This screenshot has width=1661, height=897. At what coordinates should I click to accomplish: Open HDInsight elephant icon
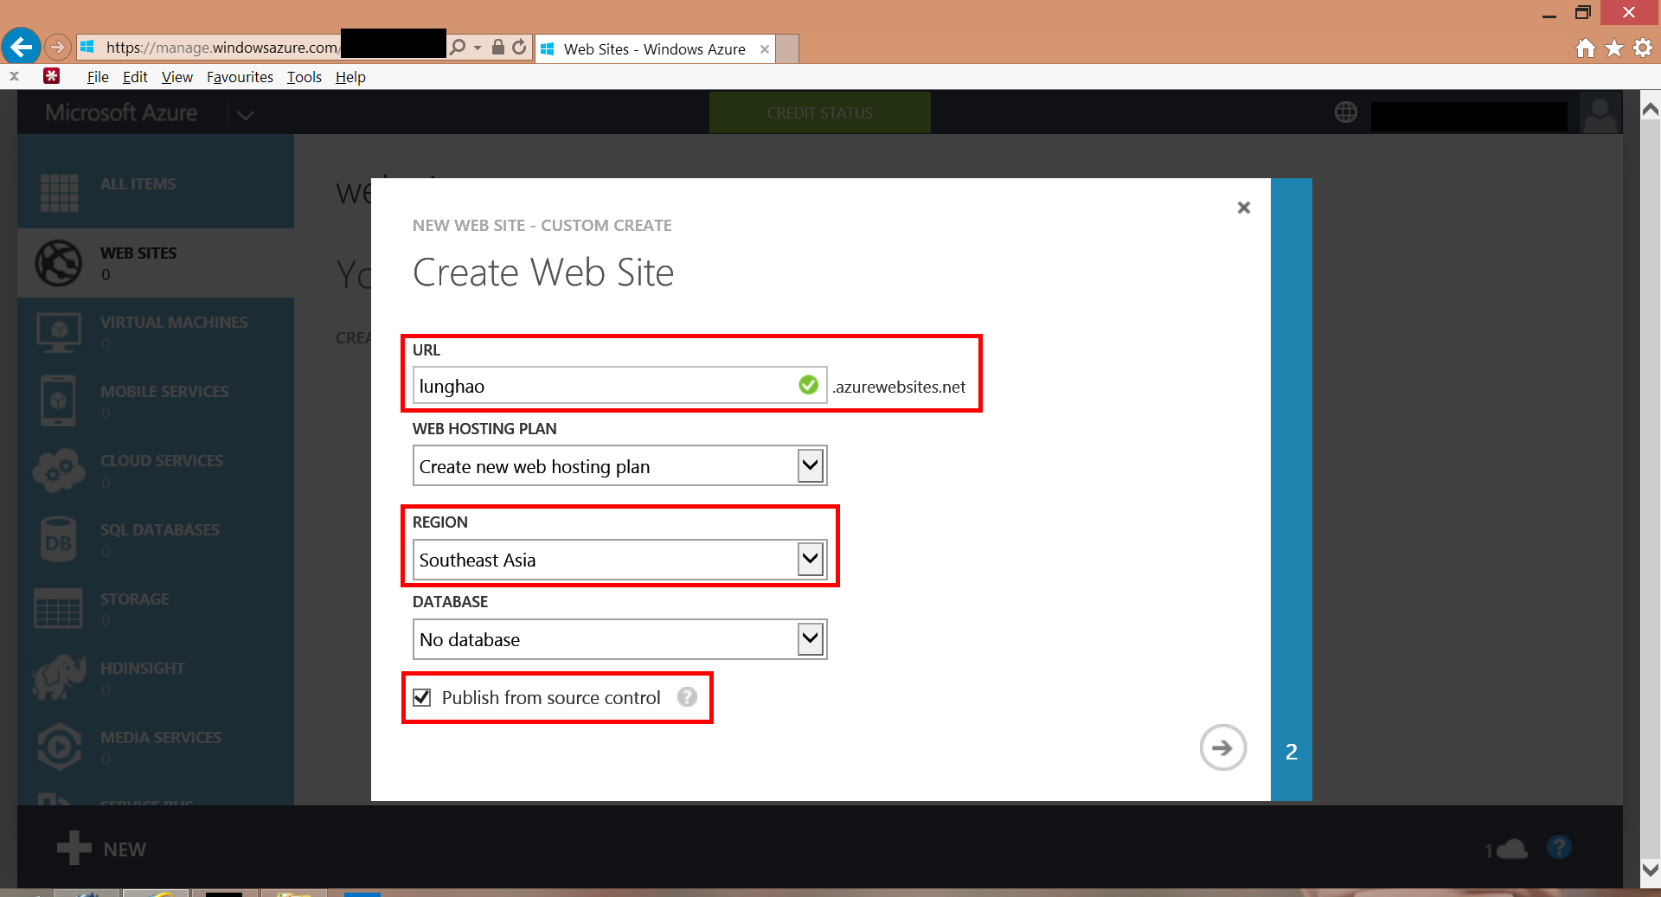tap(59, 676)
